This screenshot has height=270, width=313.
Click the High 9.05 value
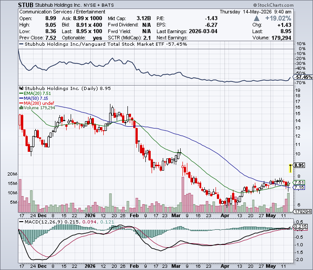click(51, 25)
